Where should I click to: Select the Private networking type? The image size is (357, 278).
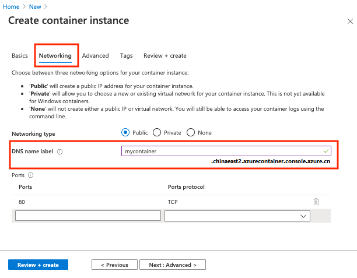(x=158, y=133)
